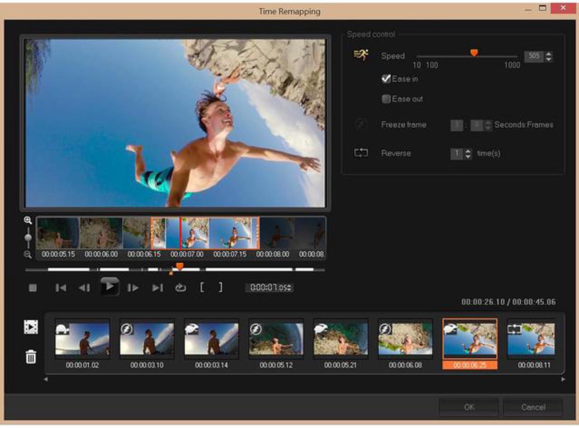Click the Cancel button
The width and height of the screenshot is (579, 428).
533,407
